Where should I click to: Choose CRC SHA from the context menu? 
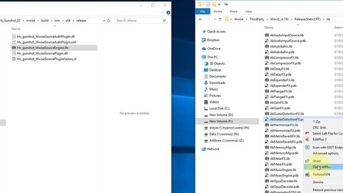[319, 128]
